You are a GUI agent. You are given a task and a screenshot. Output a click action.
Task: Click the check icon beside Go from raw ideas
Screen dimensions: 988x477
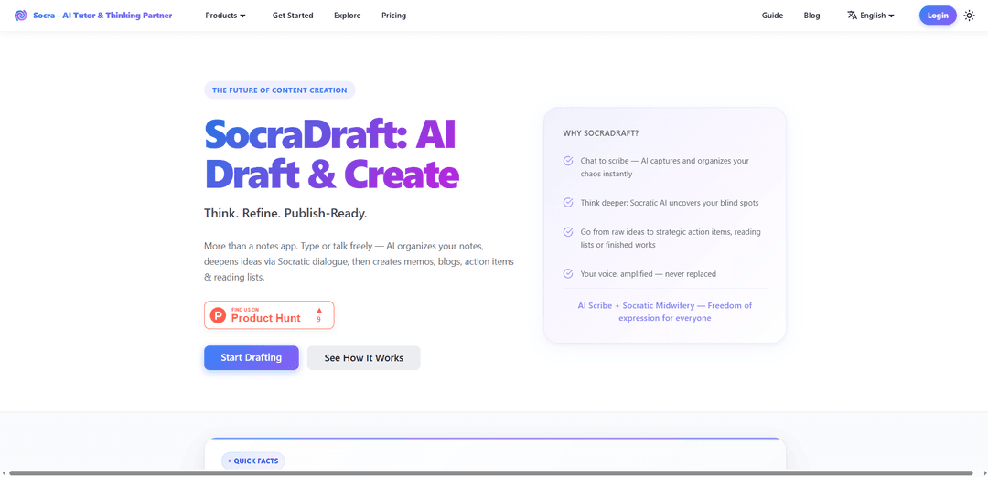pos(568,231)
